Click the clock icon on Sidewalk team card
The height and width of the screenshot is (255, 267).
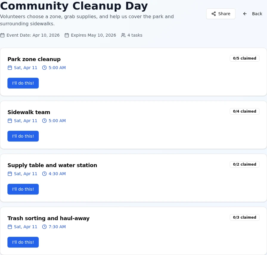coord(44,121)
